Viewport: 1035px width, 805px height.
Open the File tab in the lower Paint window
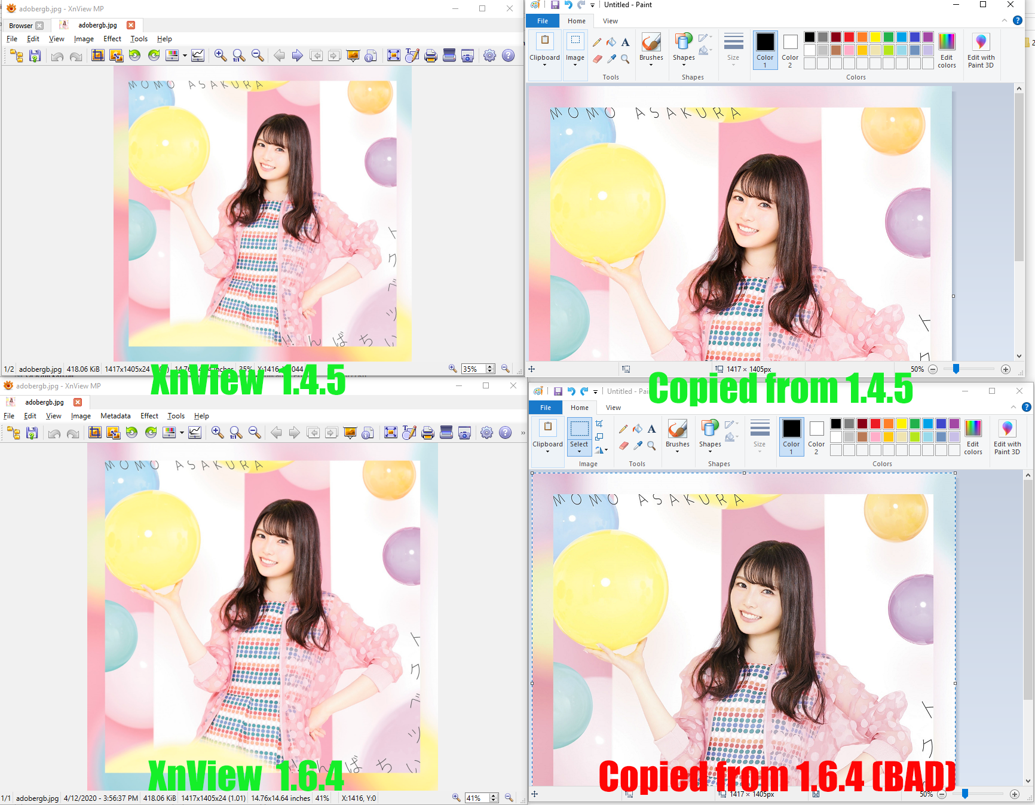(546, 408)
